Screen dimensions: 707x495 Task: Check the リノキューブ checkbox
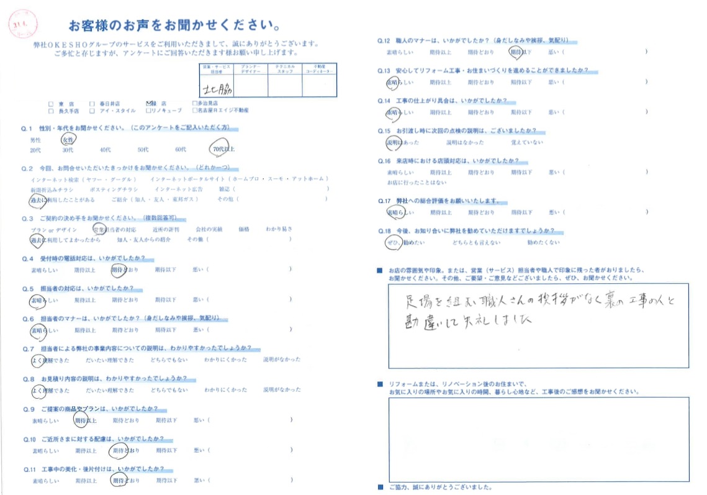click(x=148, y=111)
